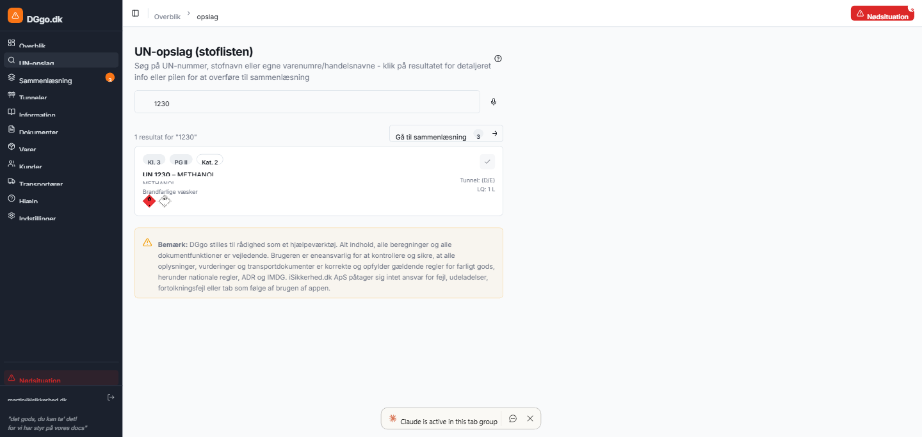This screenshot has height=437, width=922.
Task: Click the DGgo.dk orange logo icon
Action: tap(15, 16)
